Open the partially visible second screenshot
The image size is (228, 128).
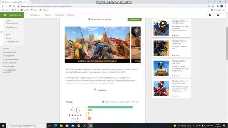(136, 45)
